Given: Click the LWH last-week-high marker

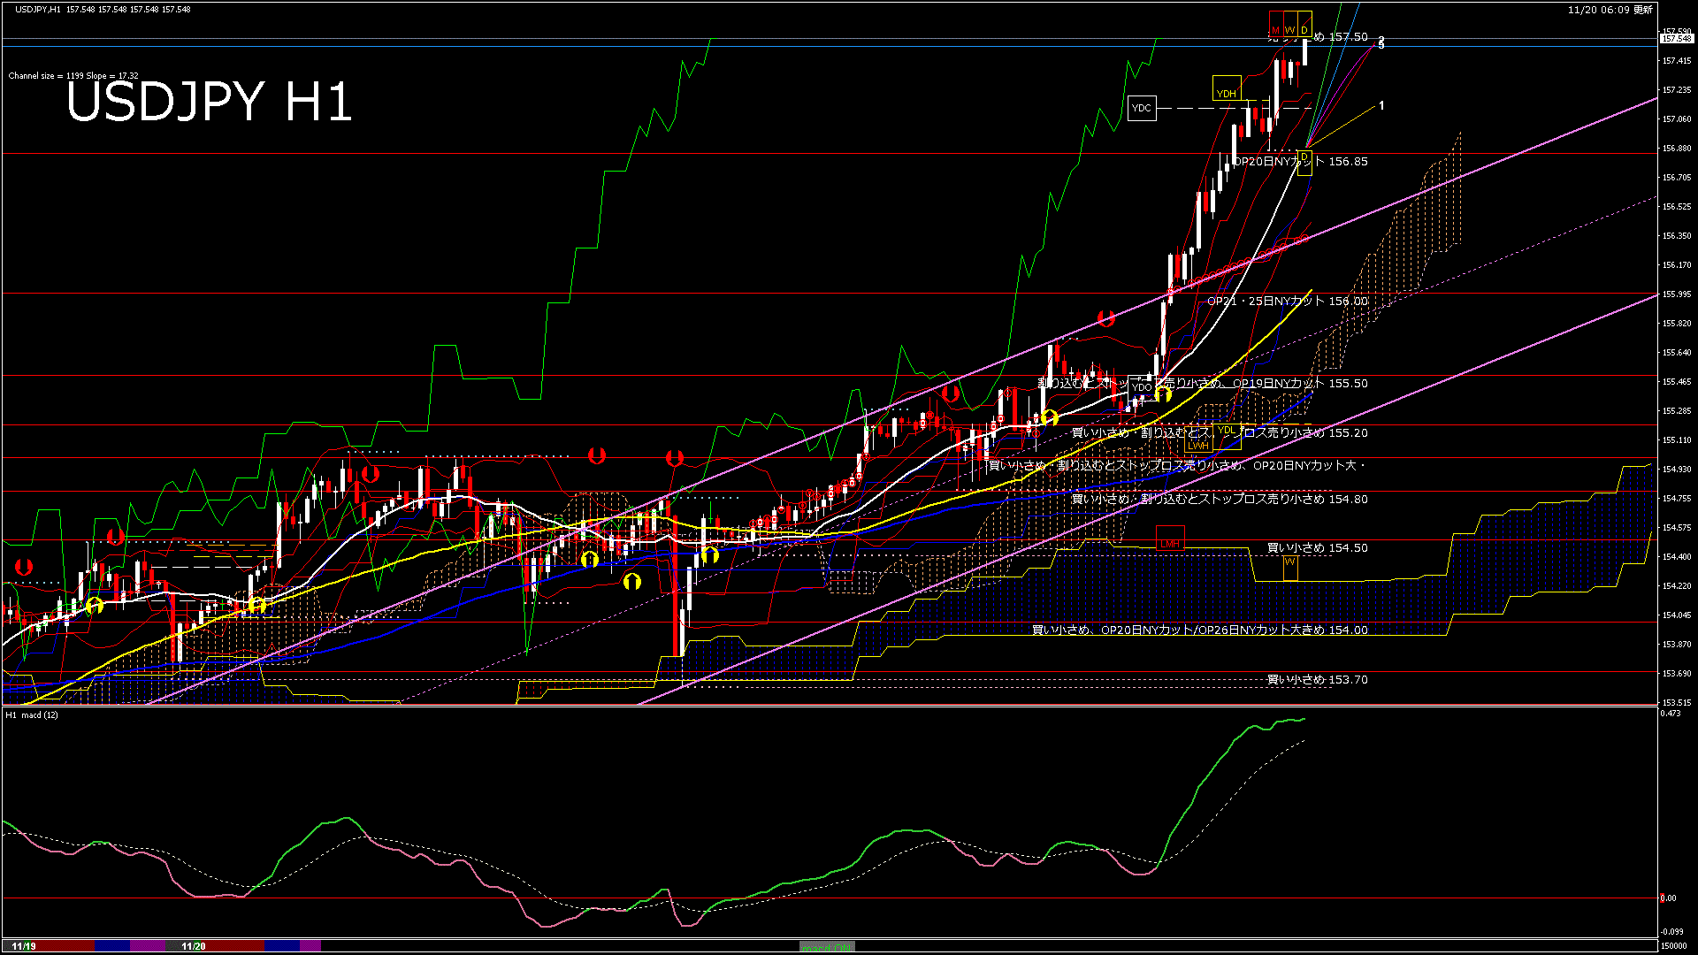Looking at the screenshot, I should click(x=1198, y=446).
